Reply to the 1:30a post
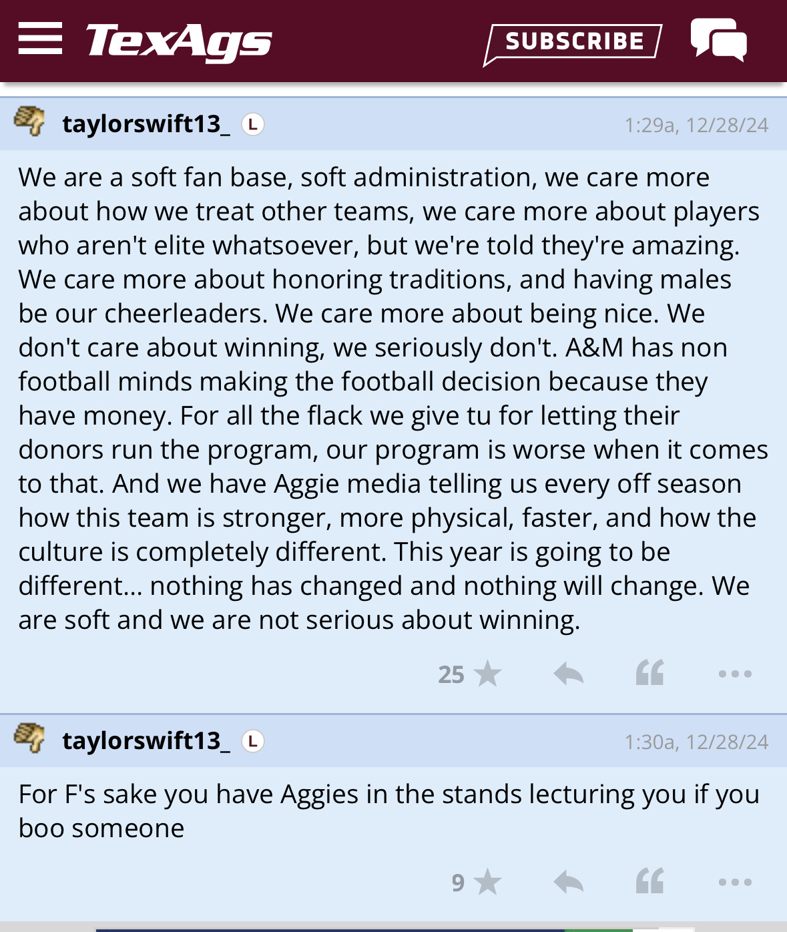Viewport: 787px width, 932px height. pyautogui.click(x=569, y=882)
